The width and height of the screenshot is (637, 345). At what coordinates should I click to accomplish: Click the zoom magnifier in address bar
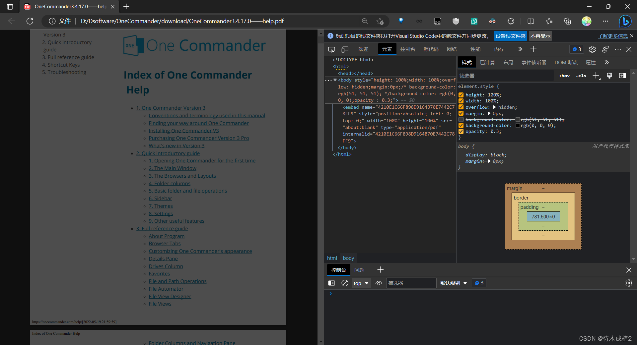tap(365, 21)
